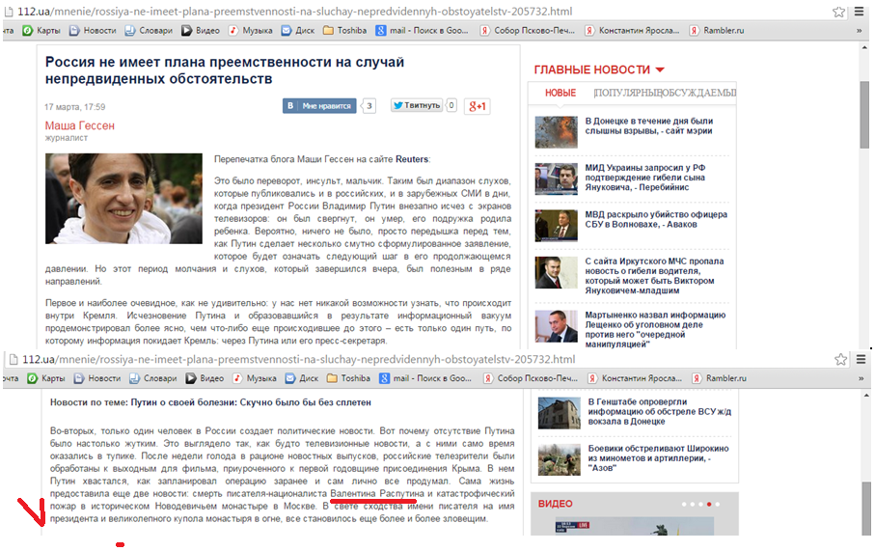Open Боевики обстреливают Широкино news headline
The image size is (875, 551).
pyautogui.click(x=658, y=458)
